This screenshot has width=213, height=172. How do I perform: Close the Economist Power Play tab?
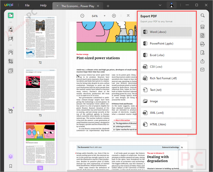click(98, 6)
